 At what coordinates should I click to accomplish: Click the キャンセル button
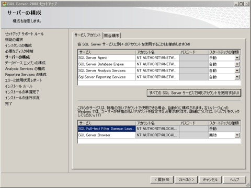click(210, 180)
